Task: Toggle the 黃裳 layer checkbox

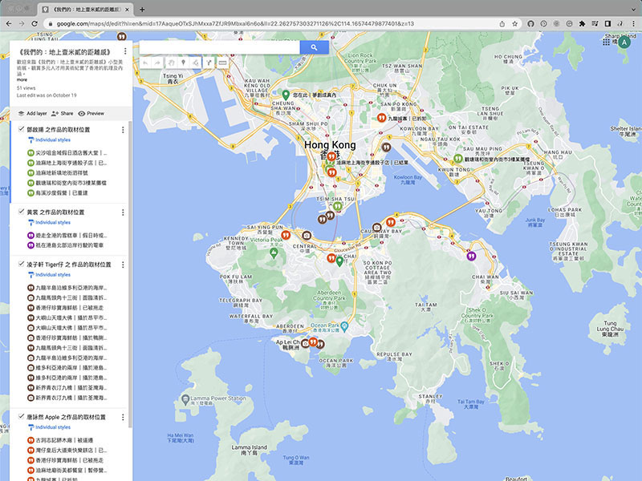Action: coord(22,212)
